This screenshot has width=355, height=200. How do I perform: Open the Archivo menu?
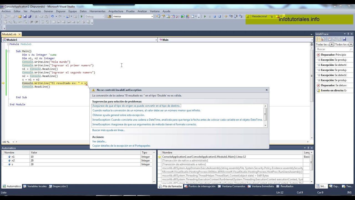[6, 11]
